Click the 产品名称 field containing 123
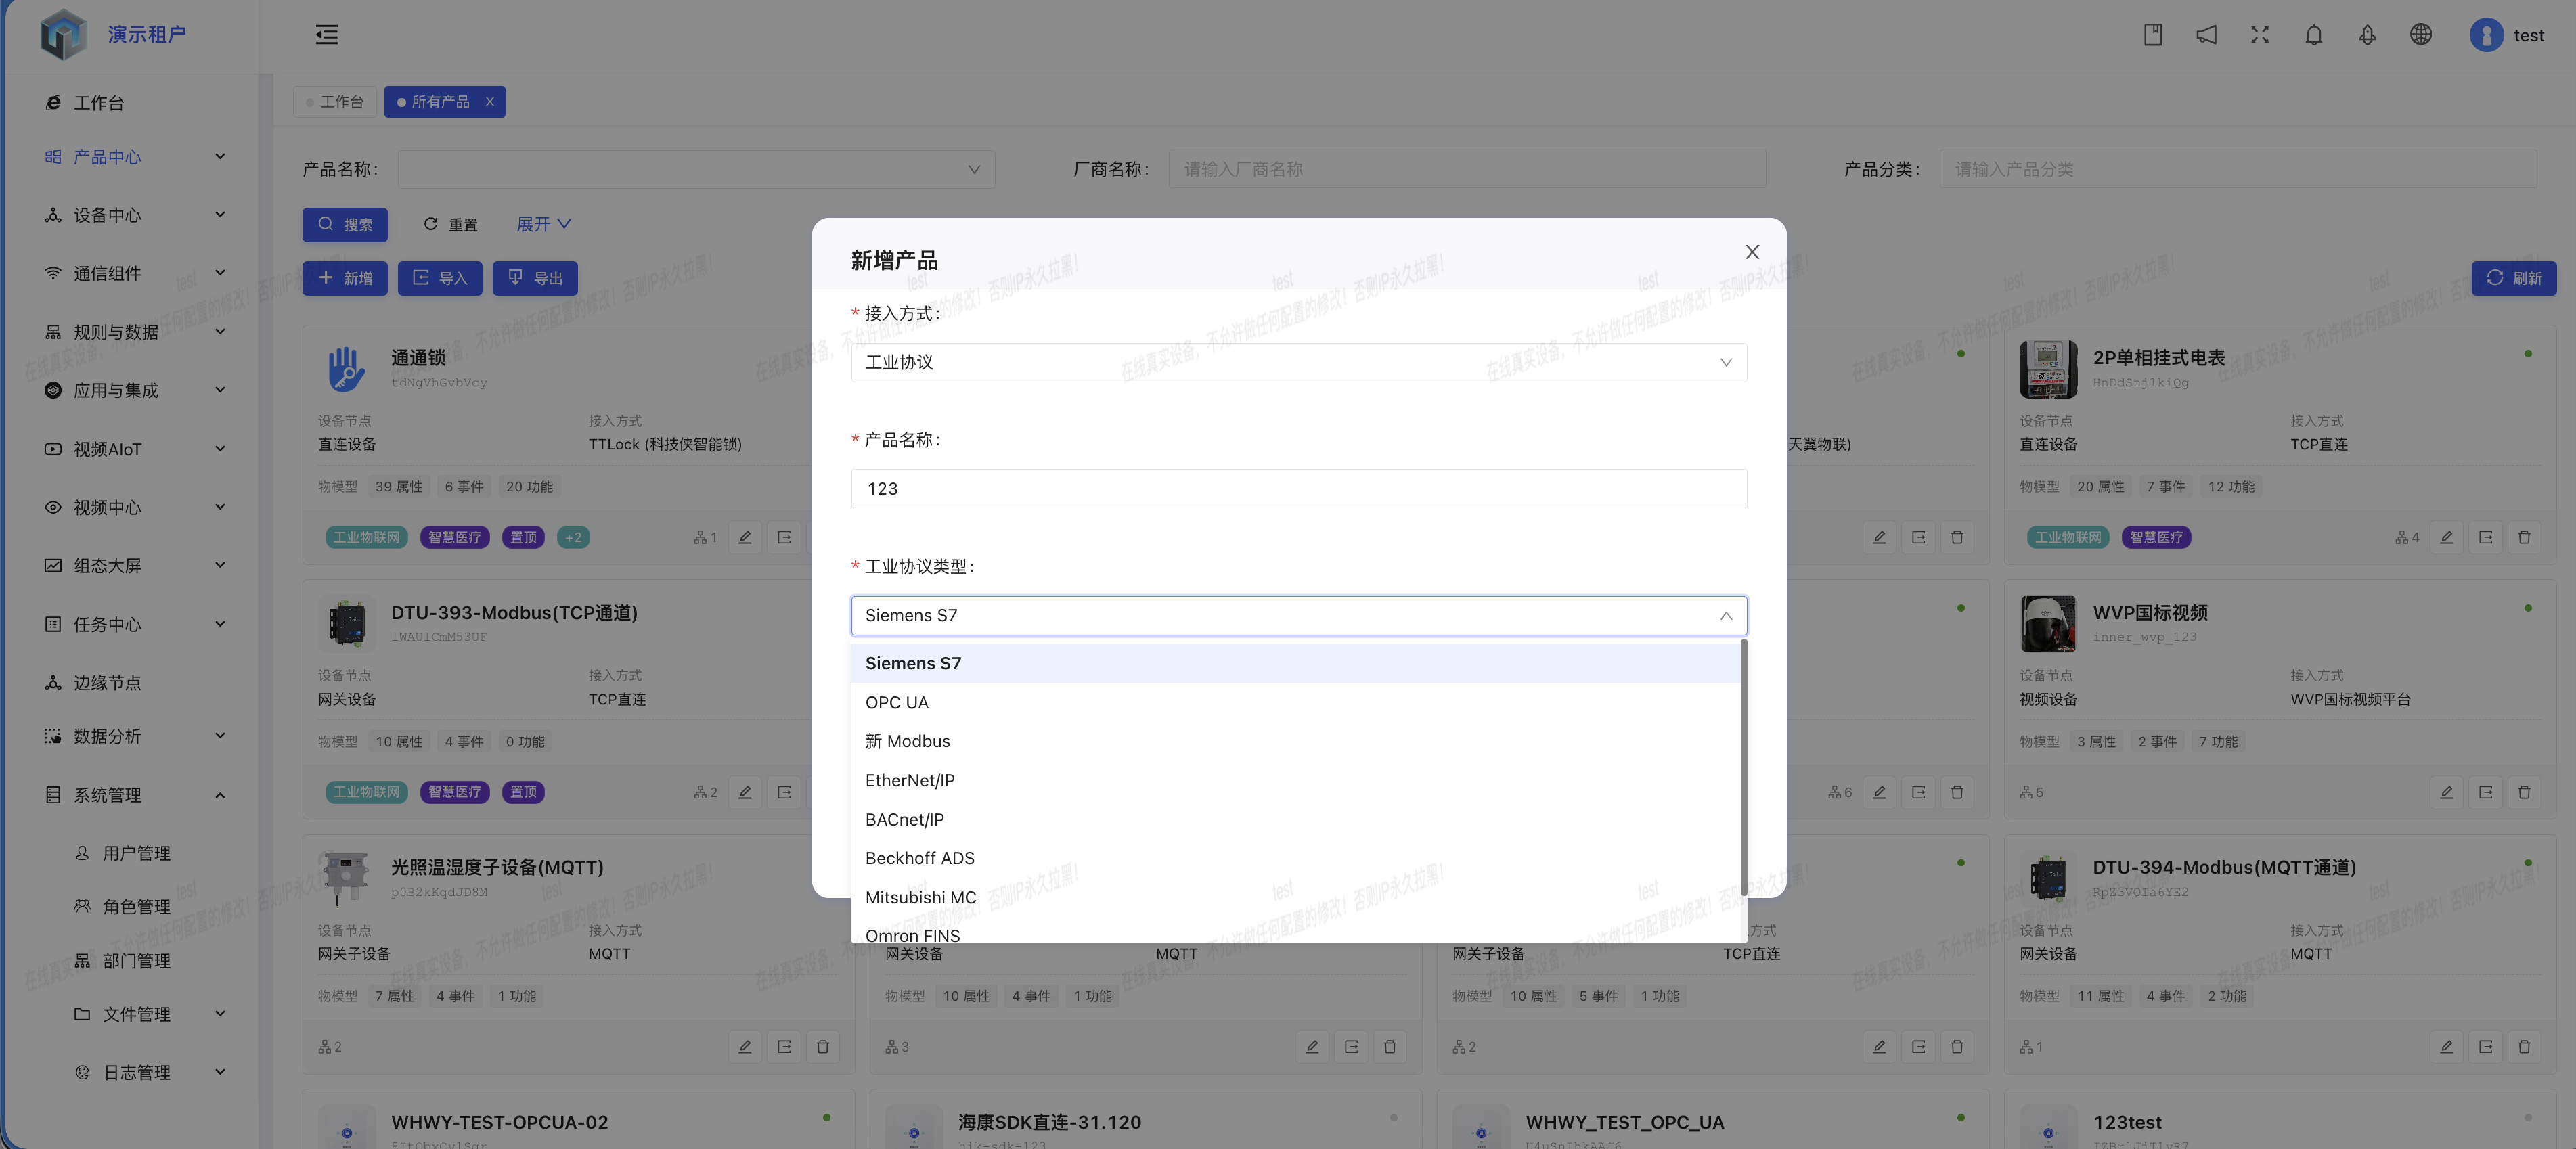The width and height of the screenshot is (2576, 1149). pyautogui.click(x=1299, y=488)
